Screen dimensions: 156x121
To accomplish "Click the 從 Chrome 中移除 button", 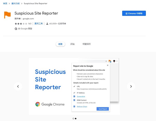I will 134,13.
